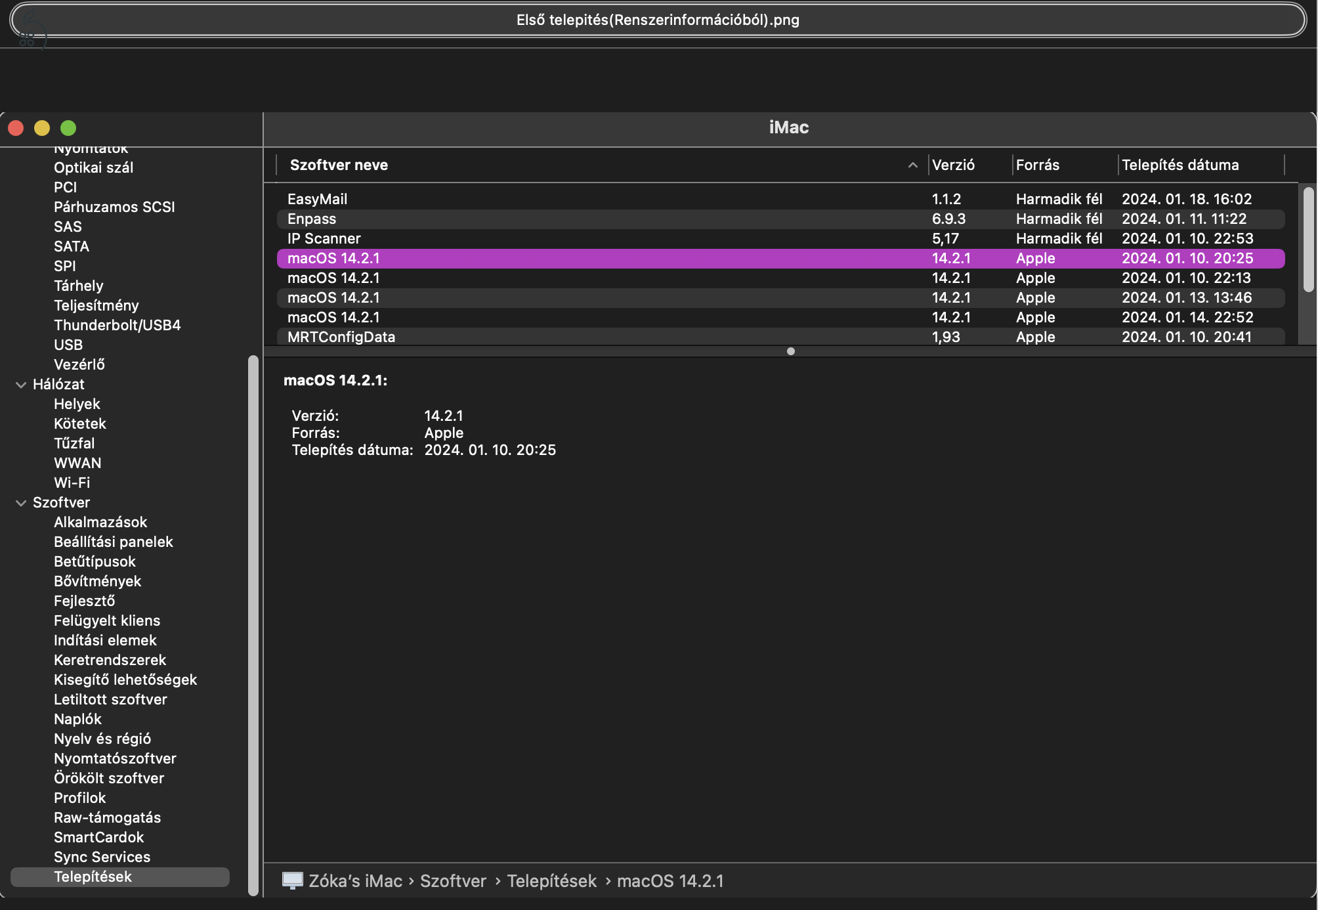Open PCI in the sidebar
This screenshot has width=1318, height=910.
point(65,188)
